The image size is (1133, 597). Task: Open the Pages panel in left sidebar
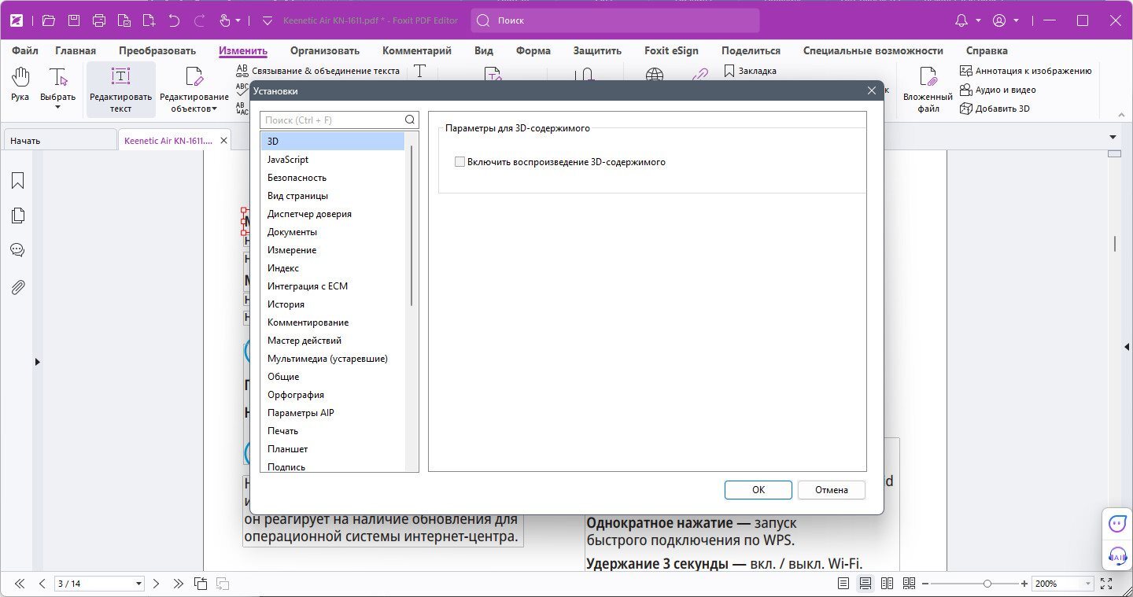point(17,216)
